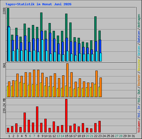
Task: Click the tallest red Volumen bar for day 15
Action: (66, 116)
